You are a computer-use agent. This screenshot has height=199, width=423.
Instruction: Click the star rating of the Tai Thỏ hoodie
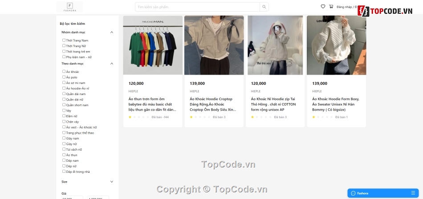pyautogui.click(x=261, y=117)
